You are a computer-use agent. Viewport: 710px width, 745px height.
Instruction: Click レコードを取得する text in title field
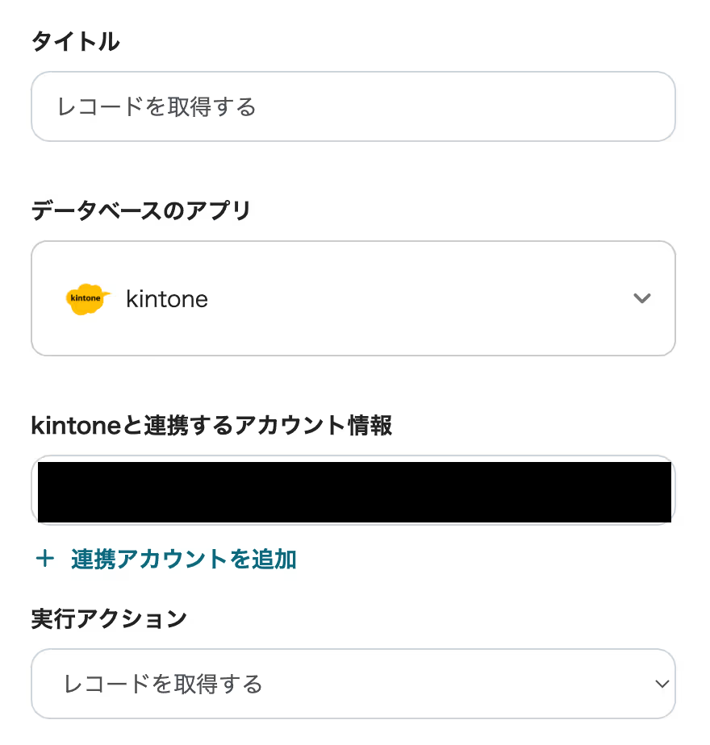(x=157, y=106)
